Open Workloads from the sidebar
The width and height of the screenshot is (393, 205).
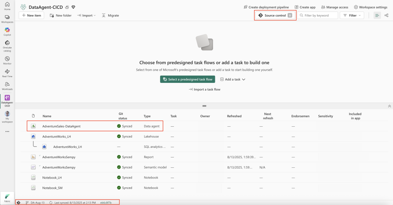click(7, 86)
